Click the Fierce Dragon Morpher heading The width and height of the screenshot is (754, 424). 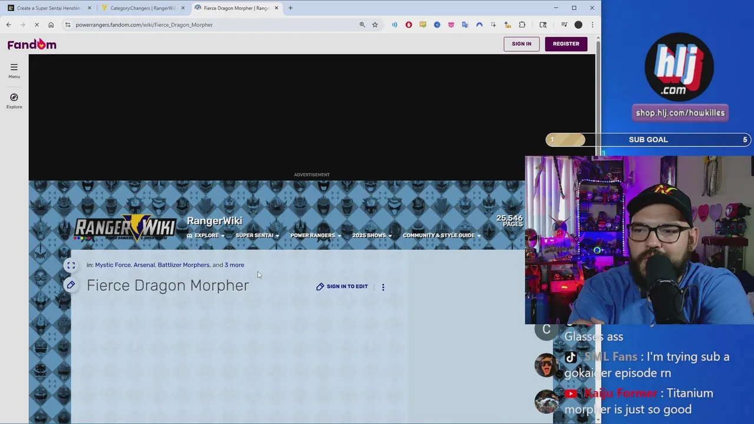(x=168, y=286)
